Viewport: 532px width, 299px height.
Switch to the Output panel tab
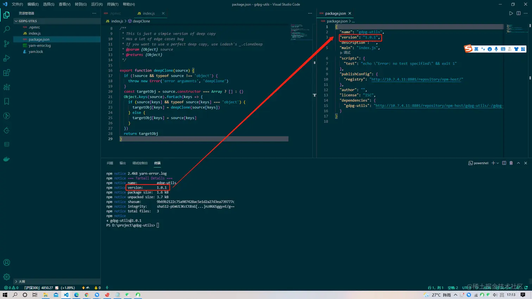(x=122, y=163)
